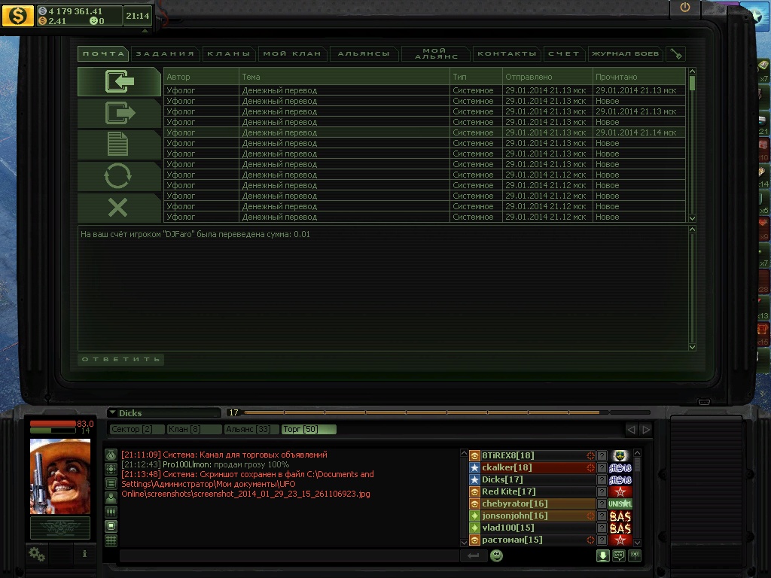Switch to the КОНТАКТЫ tab
Image resolution: width=771 pixels, height=578 pixels.
point(507,53)
